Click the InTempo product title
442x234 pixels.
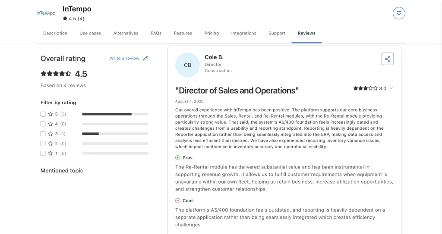(x=77, y=9)
